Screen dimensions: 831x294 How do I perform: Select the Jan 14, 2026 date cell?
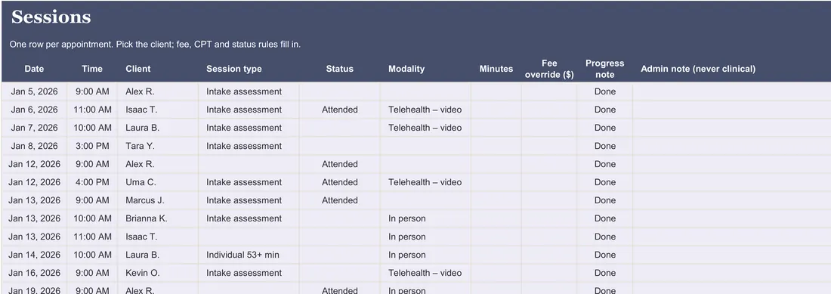click(34, 255)
